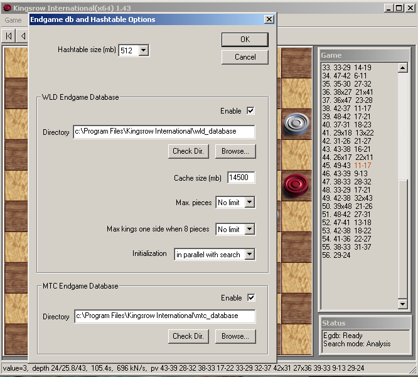Close the Endgame db options dialog
Image resolution: width=418 pixels, height=377 pixels.
(269, 19)
